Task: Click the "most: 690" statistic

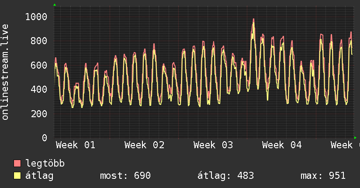Action: pos(125,176)
